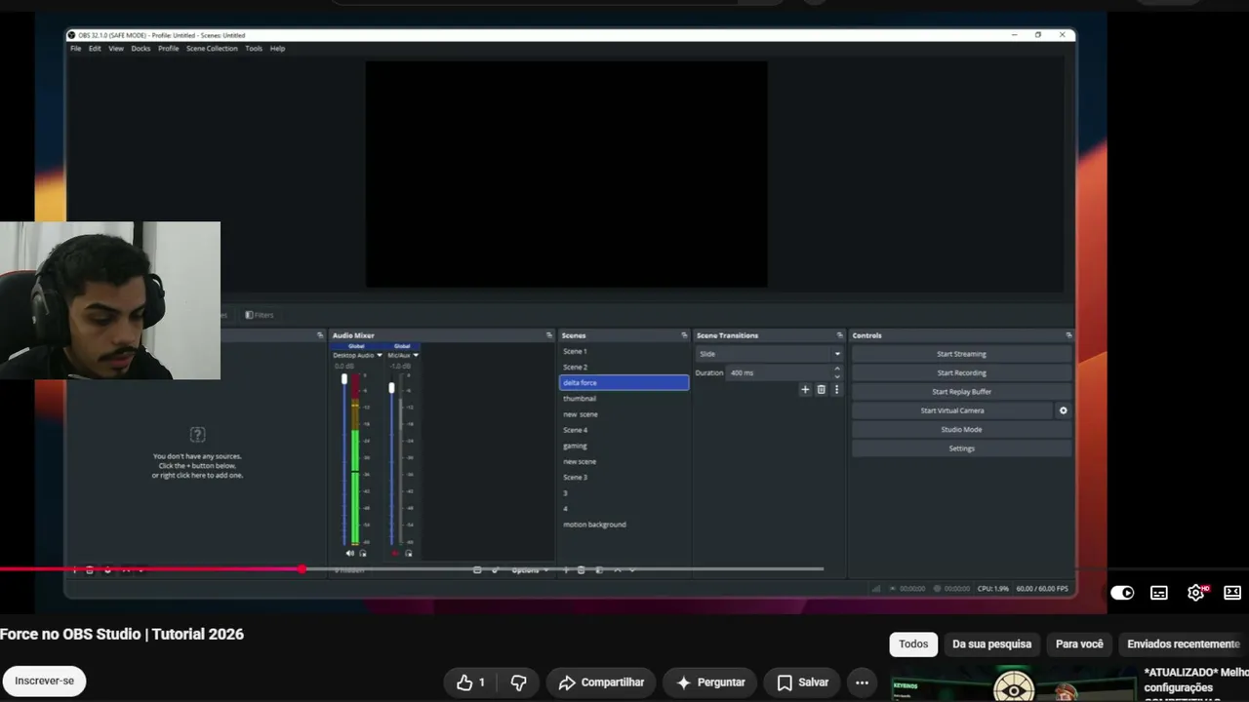Select Scene 1 in Scenes list

tap(624, 351)
